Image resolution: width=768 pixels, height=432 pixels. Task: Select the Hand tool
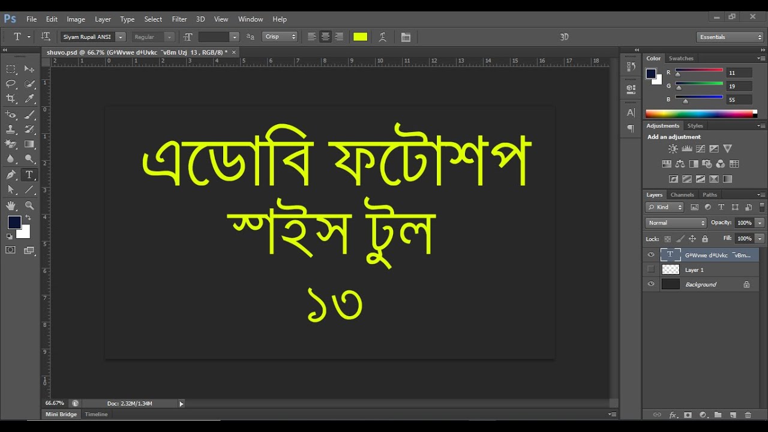click(x=11, y=205)
